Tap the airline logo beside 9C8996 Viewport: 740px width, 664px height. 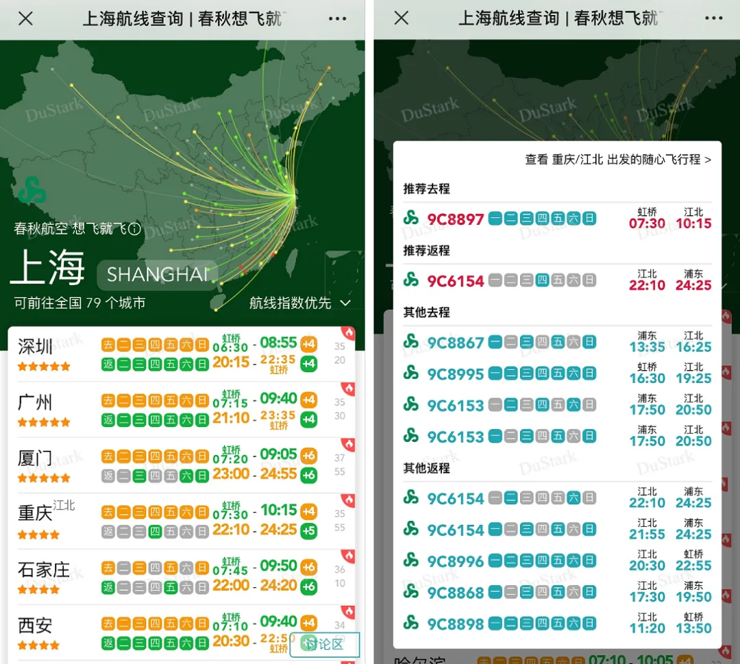click(411, 560)
